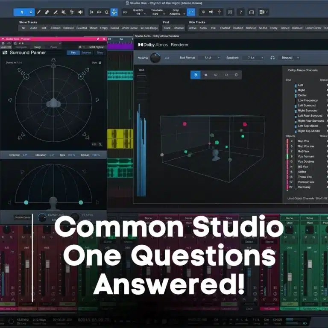Click the Paste button in the Panner window
The width and height of the screenshot is (328, 328).
pos(53,47)
